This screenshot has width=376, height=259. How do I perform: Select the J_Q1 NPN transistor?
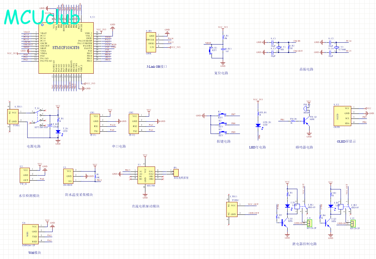[285, 223]
